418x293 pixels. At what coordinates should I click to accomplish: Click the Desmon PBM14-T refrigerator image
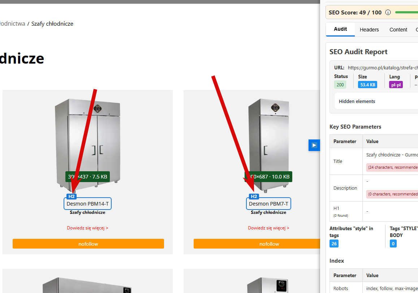click(87, 145)
